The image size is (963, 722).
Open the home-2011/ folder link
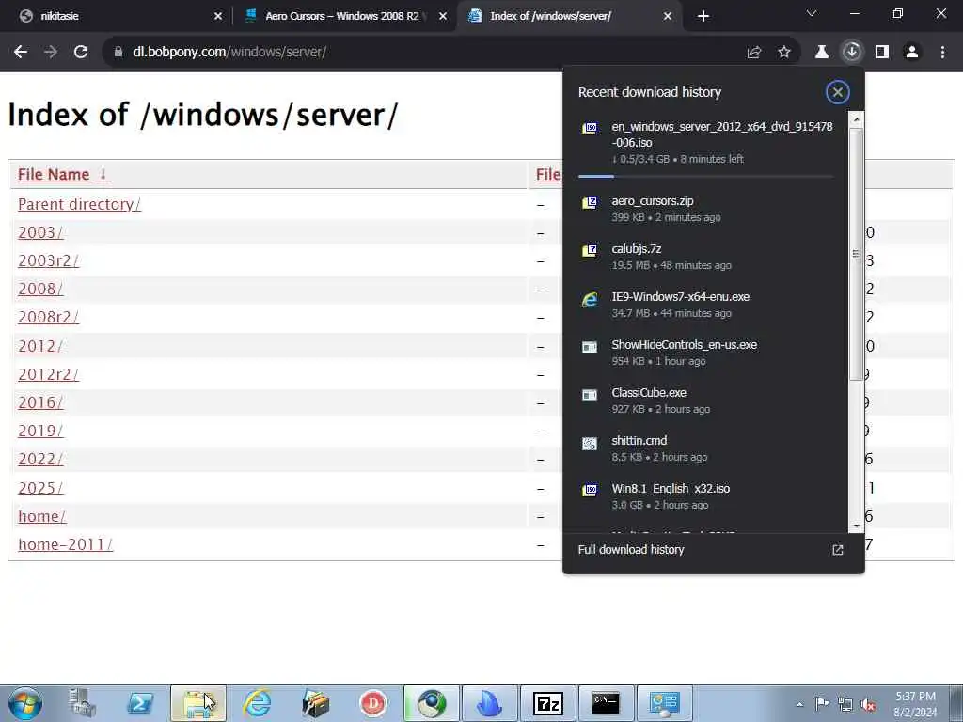pyautogui.click(x=65, y=544)
